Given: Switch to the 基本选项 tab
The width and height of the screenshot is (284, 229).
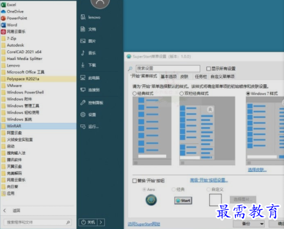Looking at the screenshot, I should 168,77.
